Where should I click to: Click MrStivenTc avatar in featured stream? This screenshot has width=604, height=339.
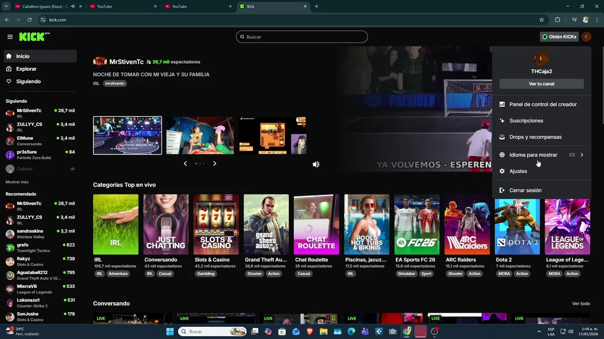pos(100,62)
